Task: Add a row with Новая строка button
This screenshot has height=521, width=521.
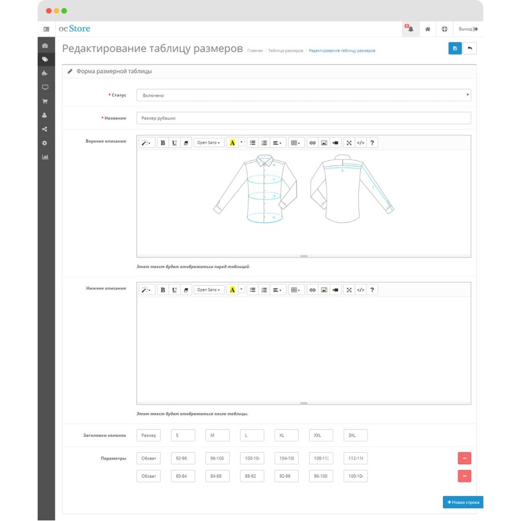Action: coord(463,502)
